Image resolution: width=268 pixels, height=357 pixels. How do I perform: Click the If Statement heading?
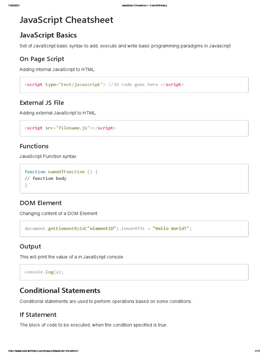coord(38,315)
